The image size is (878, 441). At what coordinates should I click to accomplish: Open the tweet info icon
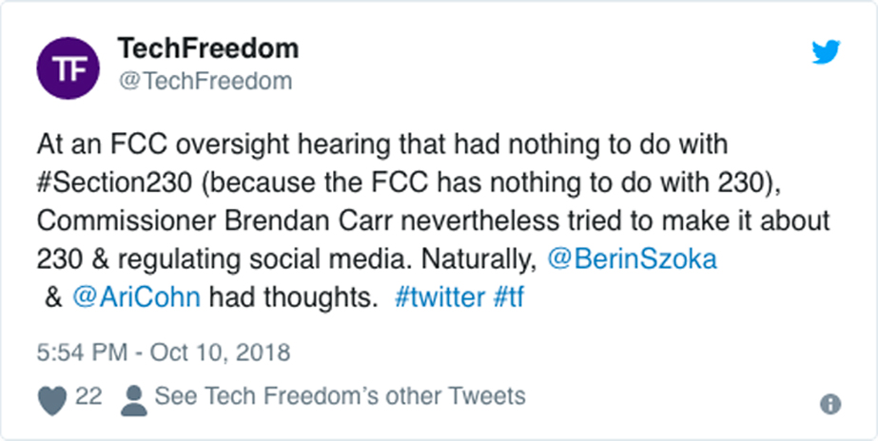(x=829, y=404)
